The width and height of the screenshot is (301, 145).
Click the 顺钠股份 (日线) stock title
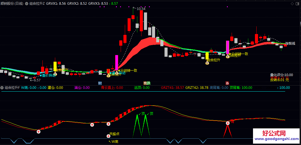pyautogui.click(x=12, y=3)
